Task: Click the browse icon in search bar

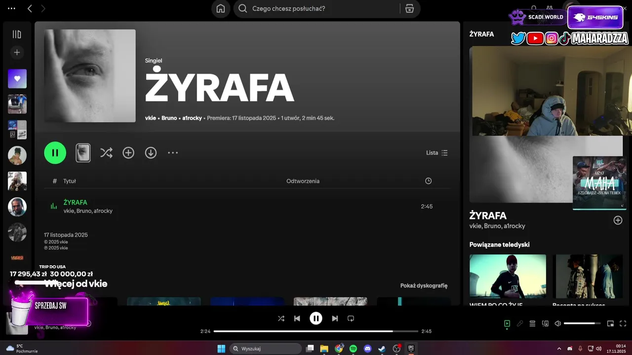Action: click(x=409, y=9)
